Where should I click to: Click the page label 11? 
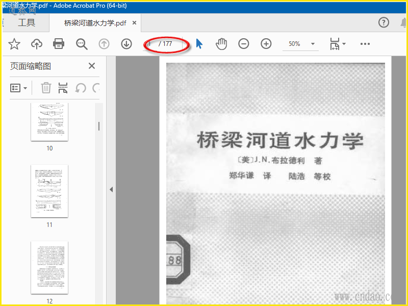point(49,225)
